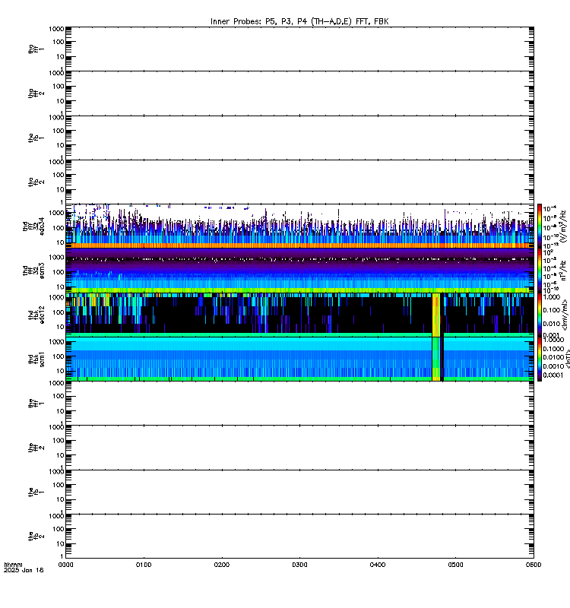Click the '0.0100' value on nT color bar
The image size is (570, 608).
tap(553, 357)
